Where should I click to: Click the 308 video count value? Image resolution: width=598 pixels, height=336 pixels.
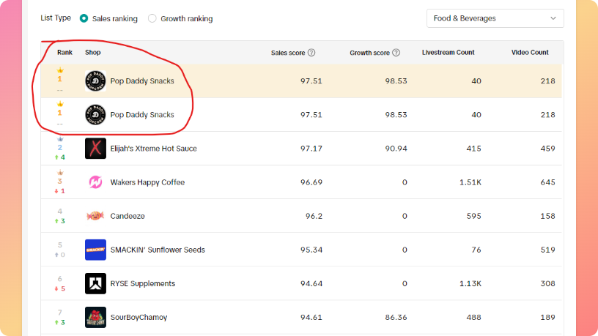tap(547, 283)
